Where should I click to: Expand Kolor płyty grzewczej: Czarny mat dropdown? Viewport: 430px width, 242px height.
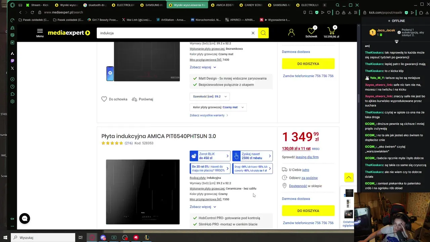[x=218, y=107]
